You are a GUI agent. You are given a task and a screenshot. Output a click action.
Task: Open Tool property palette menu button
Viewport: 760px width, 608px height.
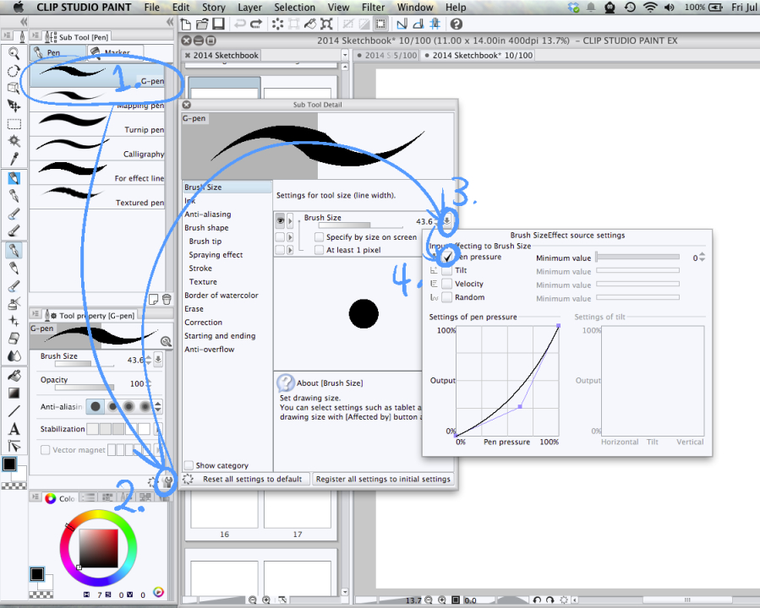(36, 314)
